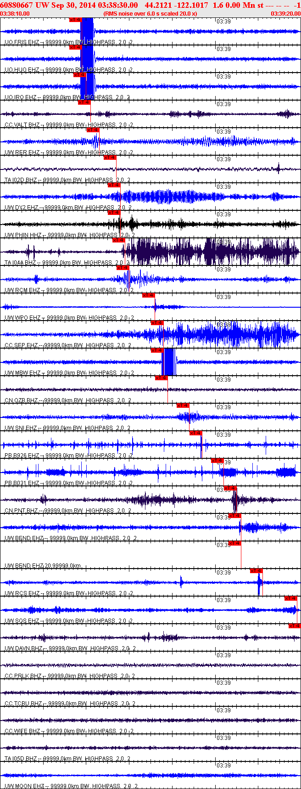301x789 pixels.
Task: Click the red pick flag on PB.B926 trace
Action: 196,433
